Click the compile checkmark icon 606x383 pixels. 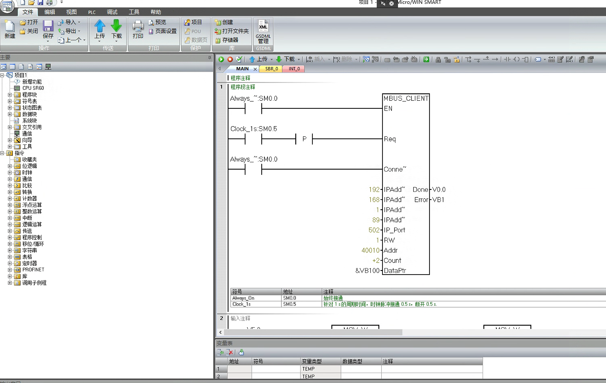click(239, 59)
